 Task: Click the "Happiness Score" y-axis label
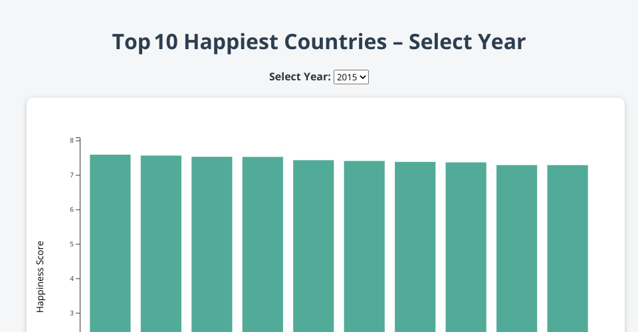pos(40,276)
